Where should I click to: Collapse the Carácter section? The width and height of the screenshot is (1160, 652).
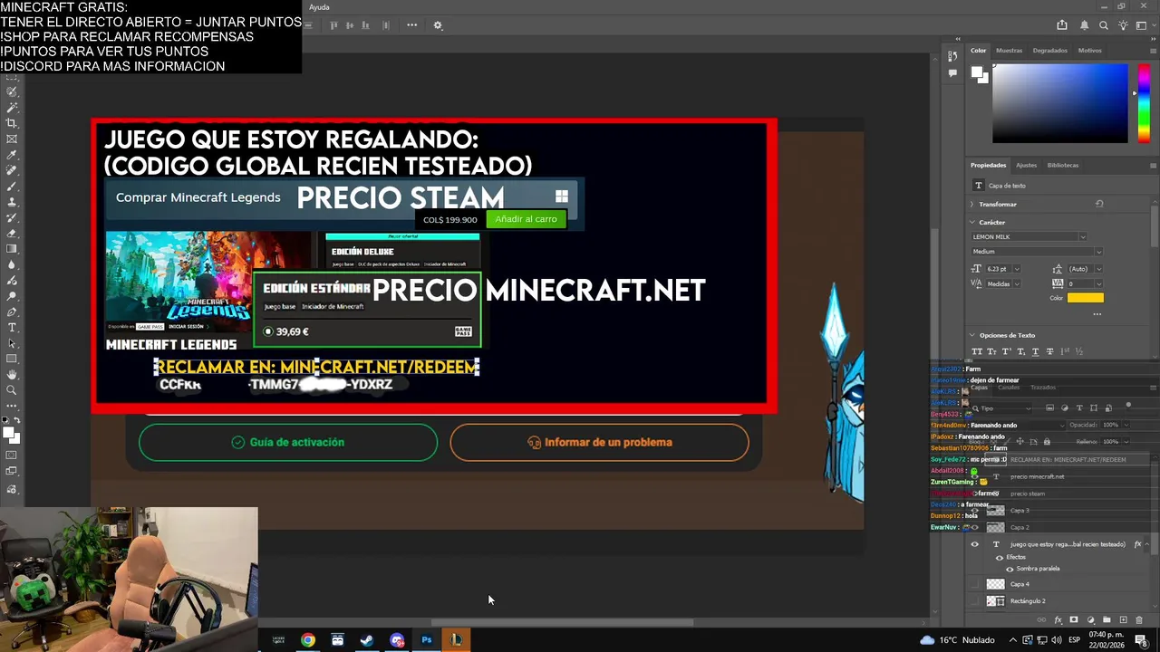coord(973,222)
